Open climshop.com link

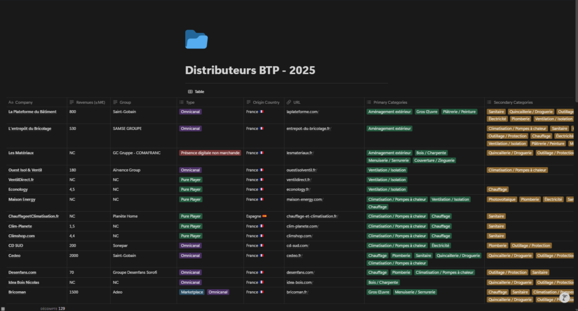299,236
